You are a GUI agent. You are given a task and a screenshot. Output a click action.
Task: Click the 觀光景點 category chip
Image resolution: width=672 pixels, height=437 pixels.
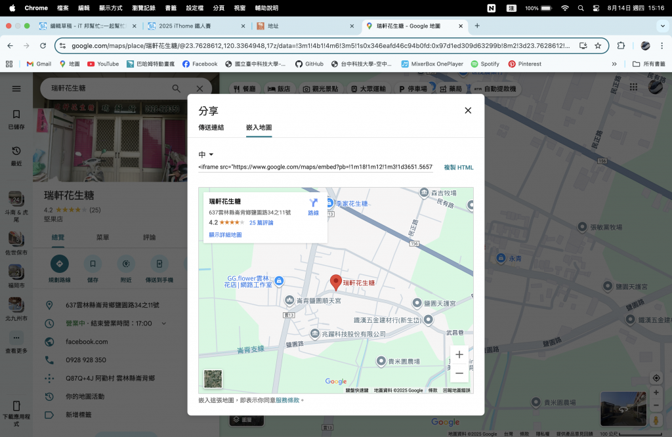pyautogui.click(x=320, y=89)
